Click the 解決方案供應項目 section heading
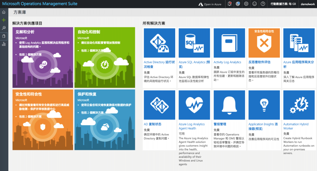Image resolution: width=317 pixels, height=171 pixels. [27, 23]
